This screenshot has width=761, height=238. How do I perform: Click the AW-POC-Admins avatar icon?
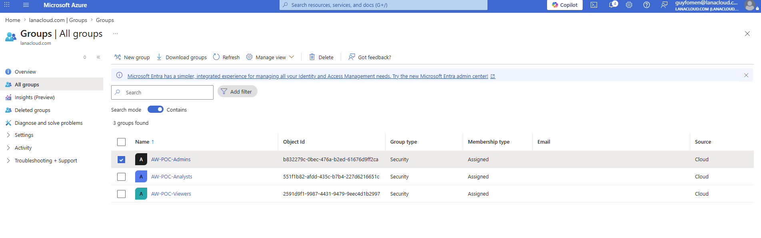(141, 159)
